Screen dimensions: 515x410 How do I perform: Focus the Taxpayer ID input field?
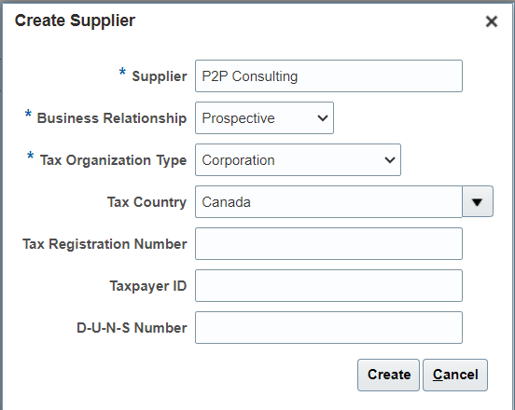tap(328, 286)
